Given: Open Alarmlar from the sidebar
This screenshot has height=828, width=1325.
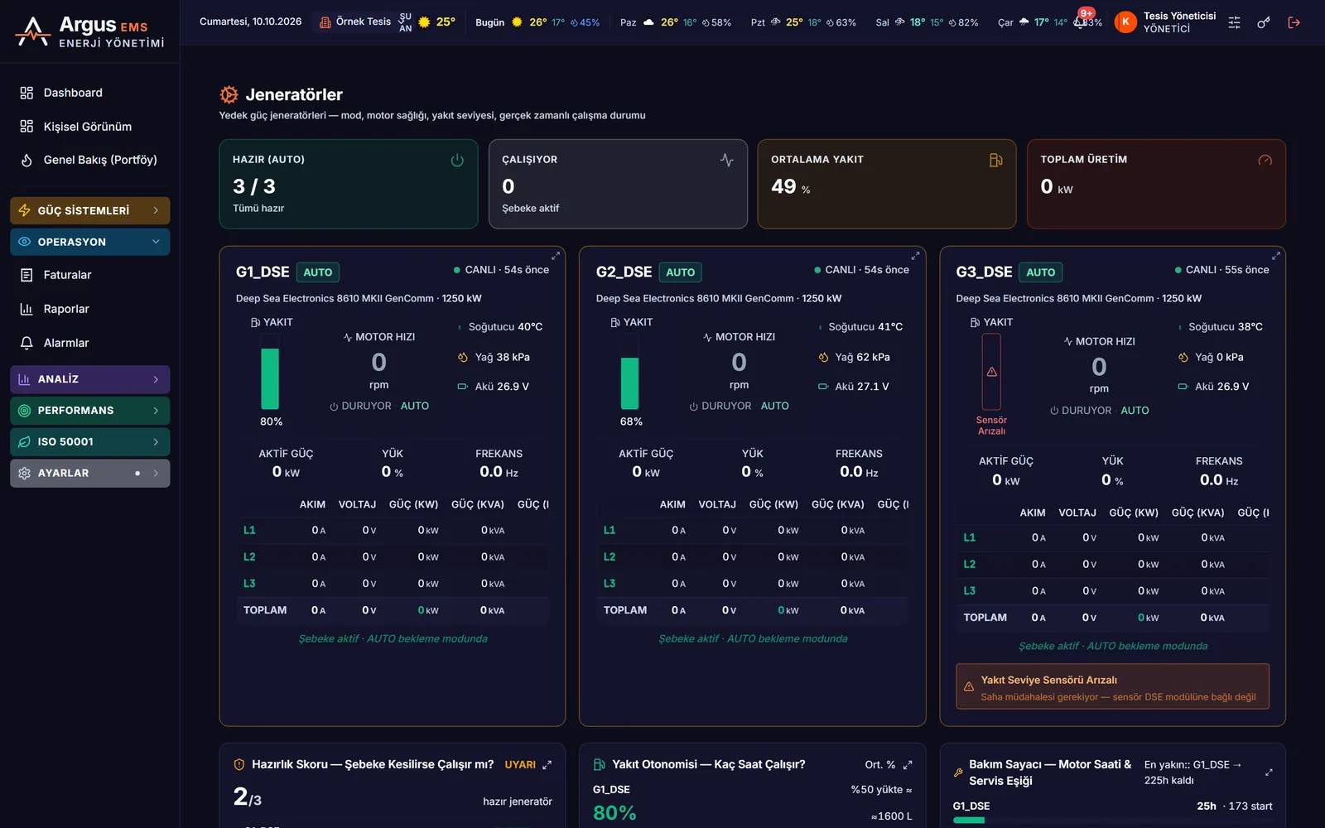Looking at the screenshot, I should tap(90, 343).
